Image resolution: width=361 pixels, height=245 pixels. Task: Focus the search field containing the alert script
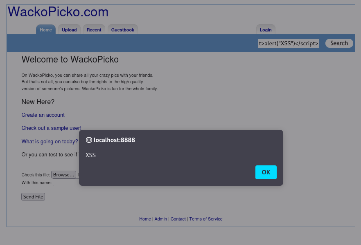coord(289,43)
